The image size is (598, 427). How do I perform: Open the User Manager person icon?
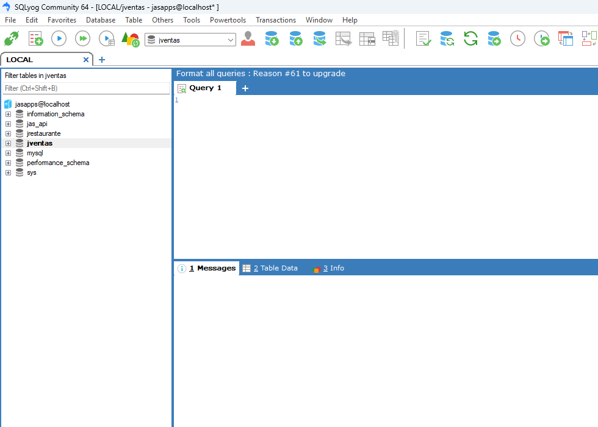click(248, 38)
